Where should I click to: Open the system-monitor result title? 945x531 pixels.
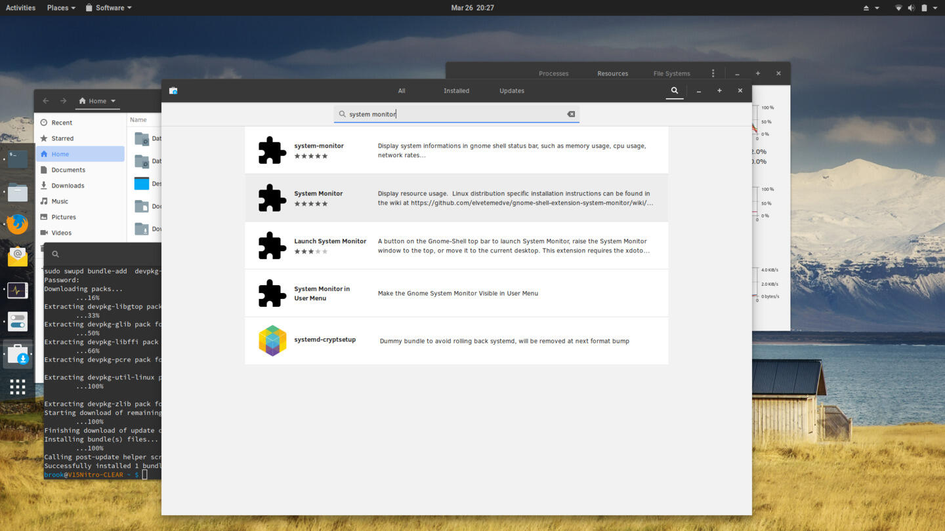(319, 146)
